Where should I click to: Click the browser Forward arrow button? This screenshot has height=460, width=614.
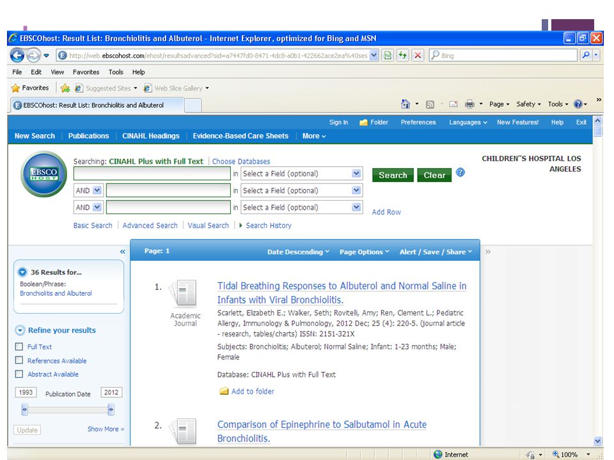33,56
